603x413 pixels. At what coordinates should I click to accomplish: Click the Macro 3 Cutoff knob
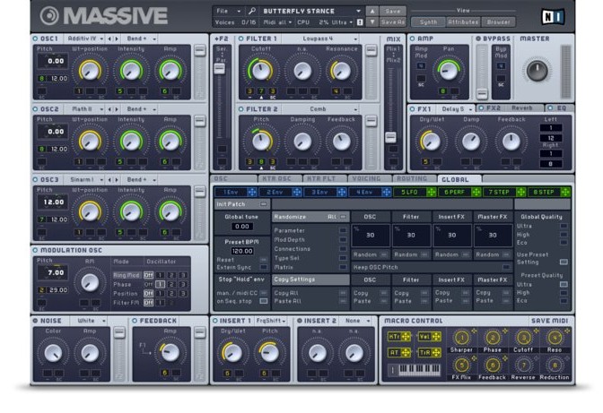[x=524, y=338]
